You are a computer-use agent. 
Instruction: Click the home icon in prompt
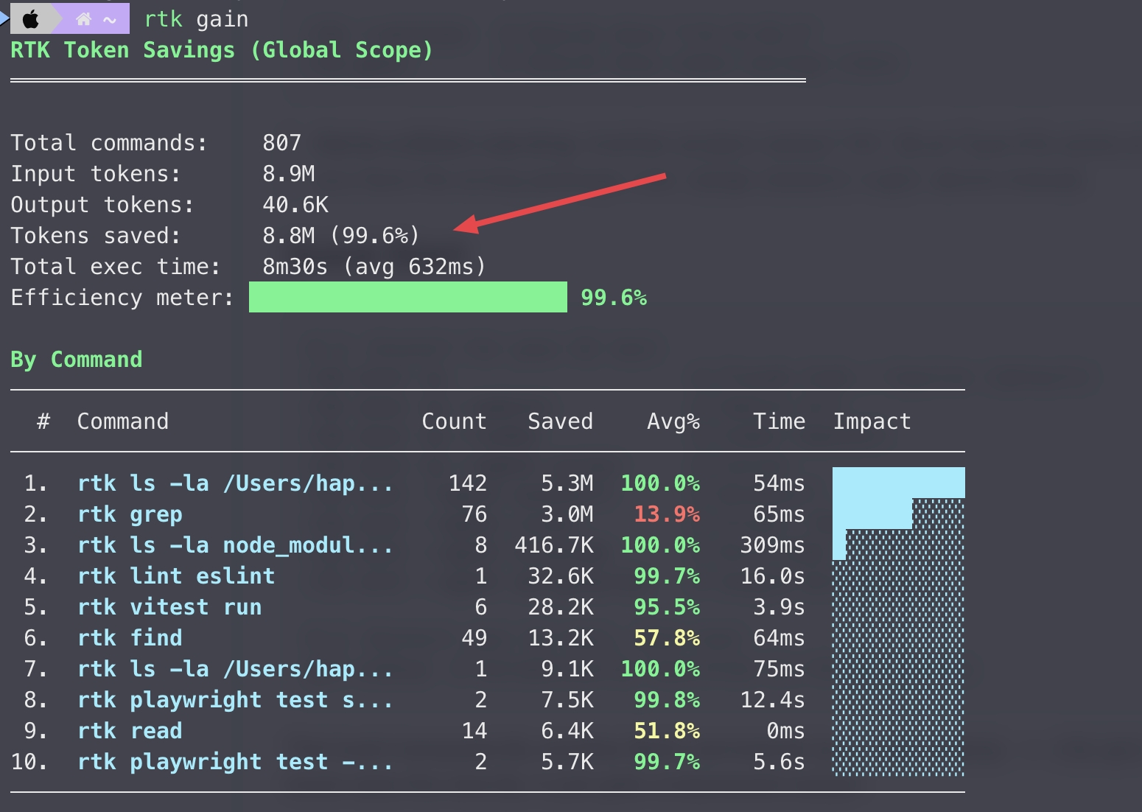[84, 19]
